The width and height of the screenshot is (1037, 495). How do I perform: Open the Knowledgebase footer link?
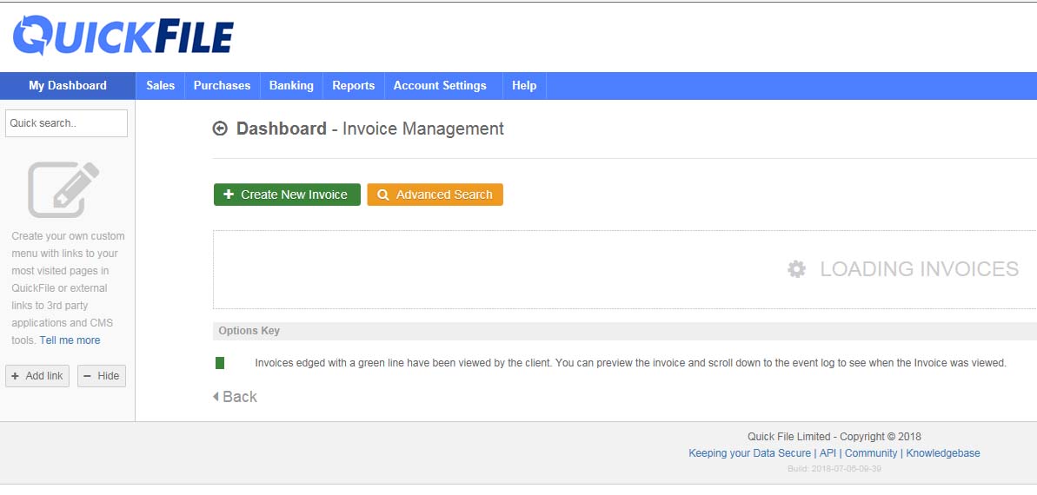[943, 453]
